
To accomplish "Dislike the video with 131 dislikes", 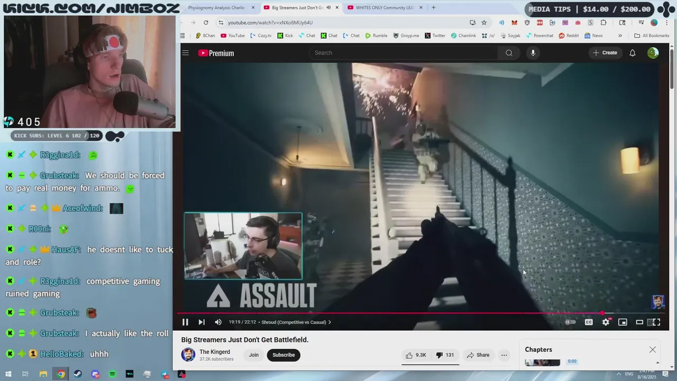I will [x=445, y=355].
